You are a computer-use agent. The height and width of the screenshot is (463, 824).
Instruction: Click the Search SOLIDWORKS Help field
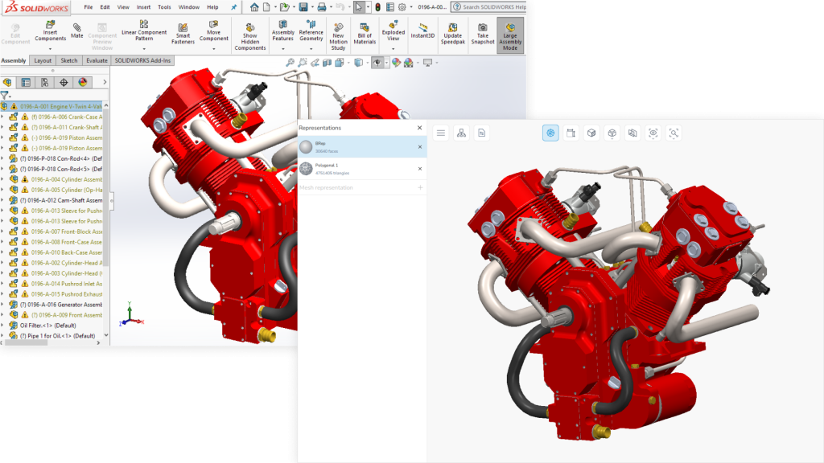(490, 6)
